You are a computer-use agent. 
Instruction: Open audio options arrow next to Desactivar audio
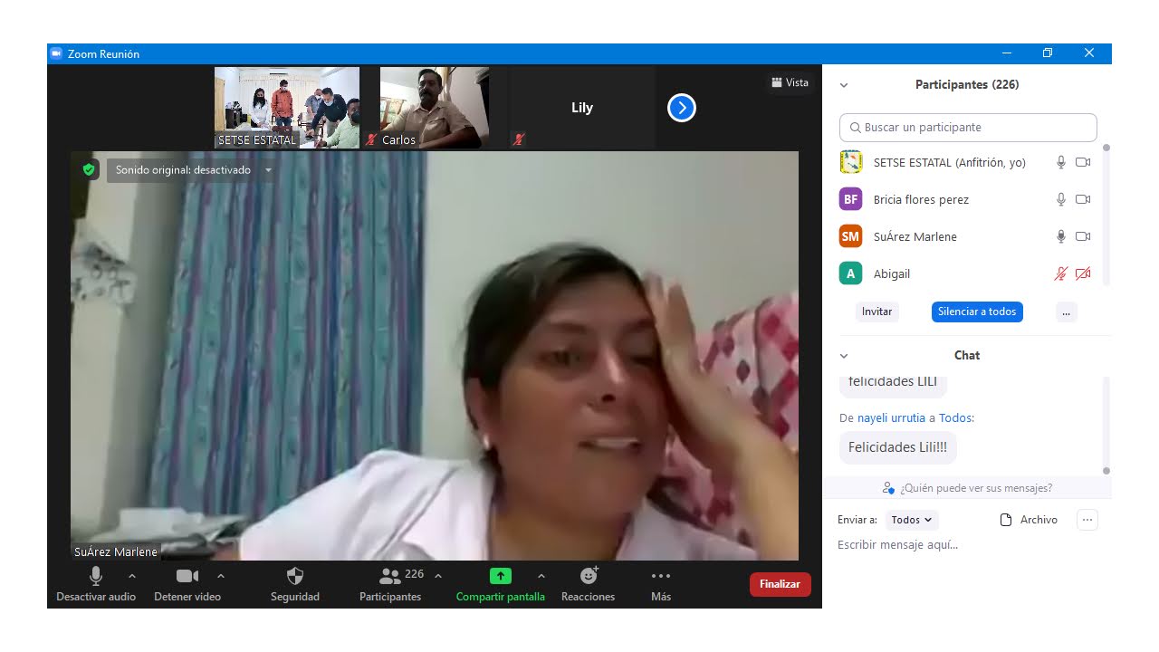click(x=132, y=576)
